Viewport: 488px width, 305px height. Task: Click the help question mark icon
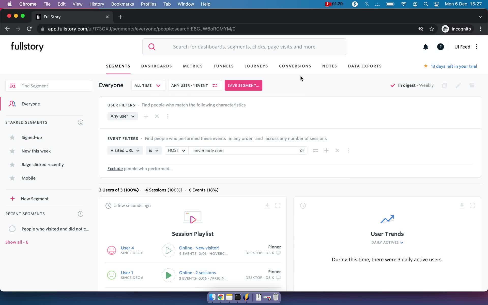[440, 47]
